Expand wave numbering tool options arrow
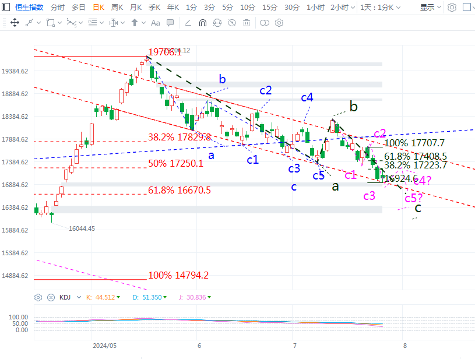The width and height of the screenshot is (475, 359). click(80, 23)
